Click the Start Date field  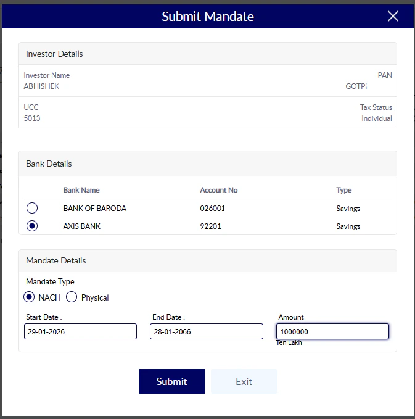(x=80, y=331)
